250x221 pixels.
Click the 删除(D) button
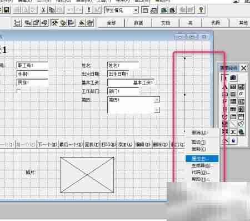coord(161,145)
